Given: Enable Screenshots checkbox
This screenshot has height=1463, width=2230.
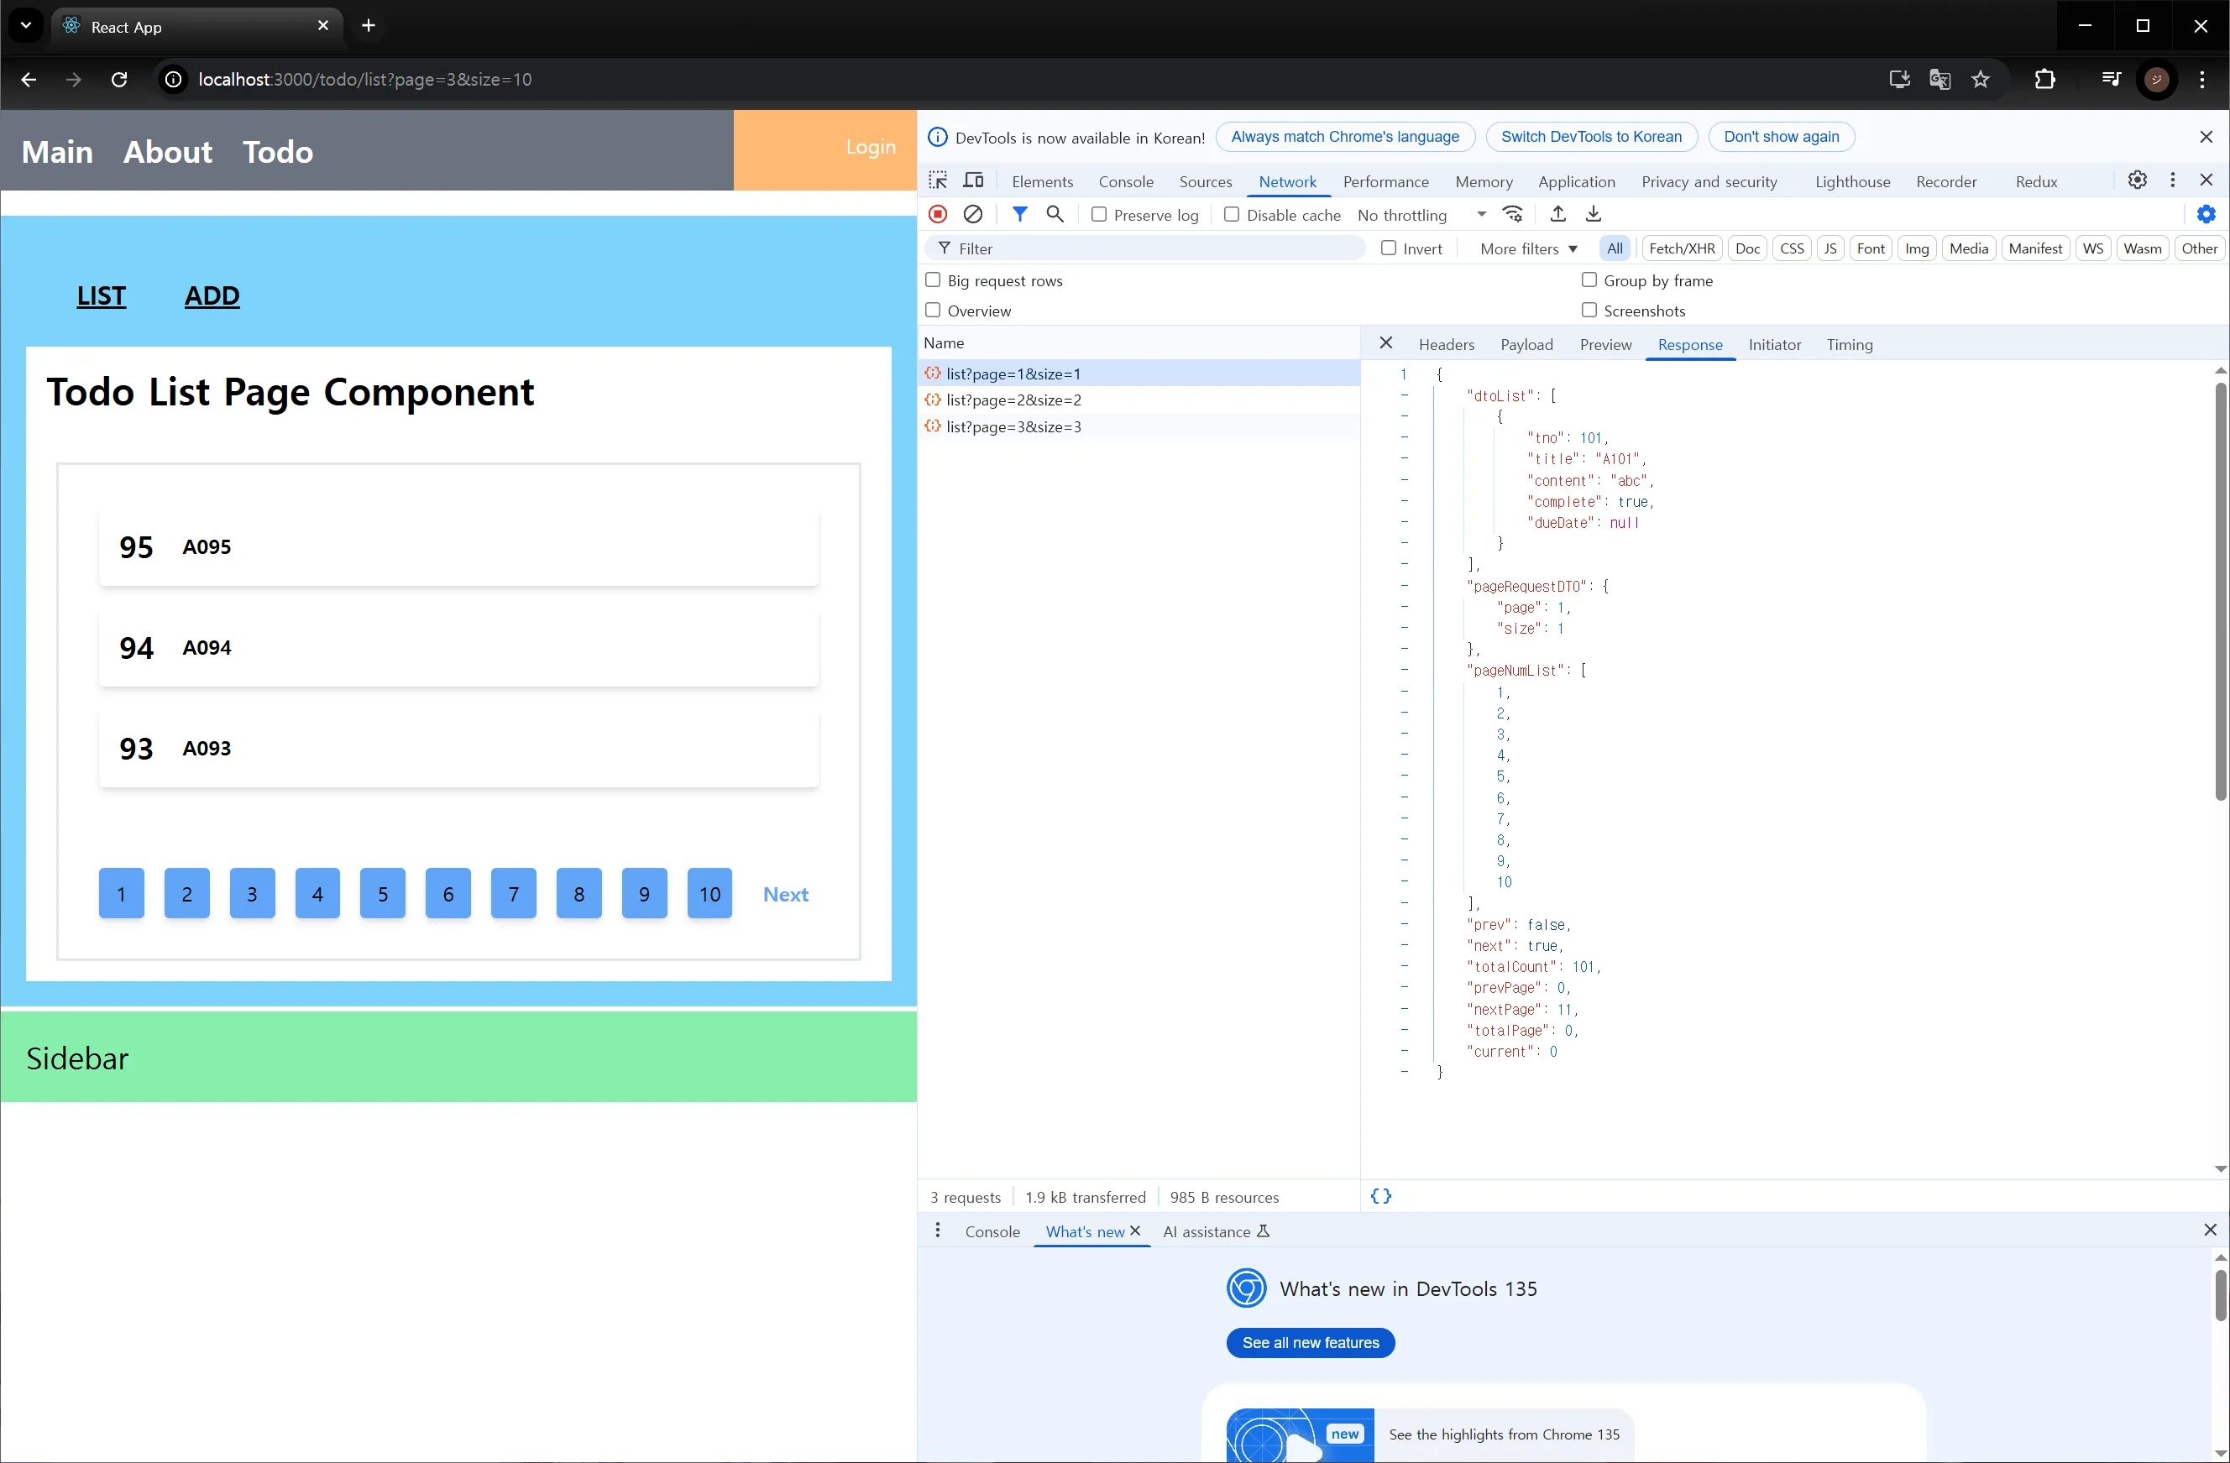Looking at the screenshot, I should (x=1589, y=310).
